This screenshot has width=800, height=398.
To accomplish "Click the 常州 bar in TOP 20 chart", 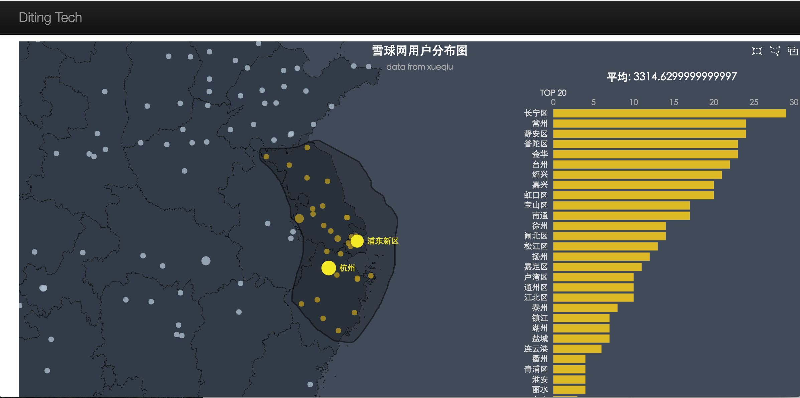I will coord(649,124).
